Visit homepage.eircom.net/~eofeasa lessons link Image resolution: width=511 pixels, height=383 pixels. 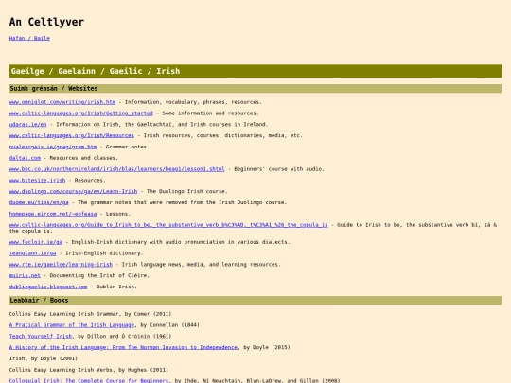(x=53, y=214)
